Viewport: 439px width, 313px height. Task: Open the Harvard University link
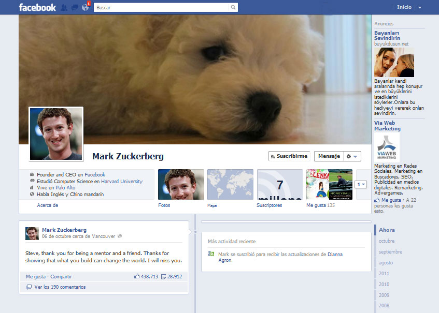pyautogui.click(x=122, y=181)
